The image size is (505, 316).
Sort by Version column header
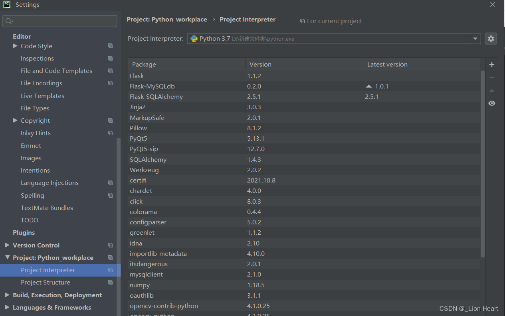click(304, 64)
